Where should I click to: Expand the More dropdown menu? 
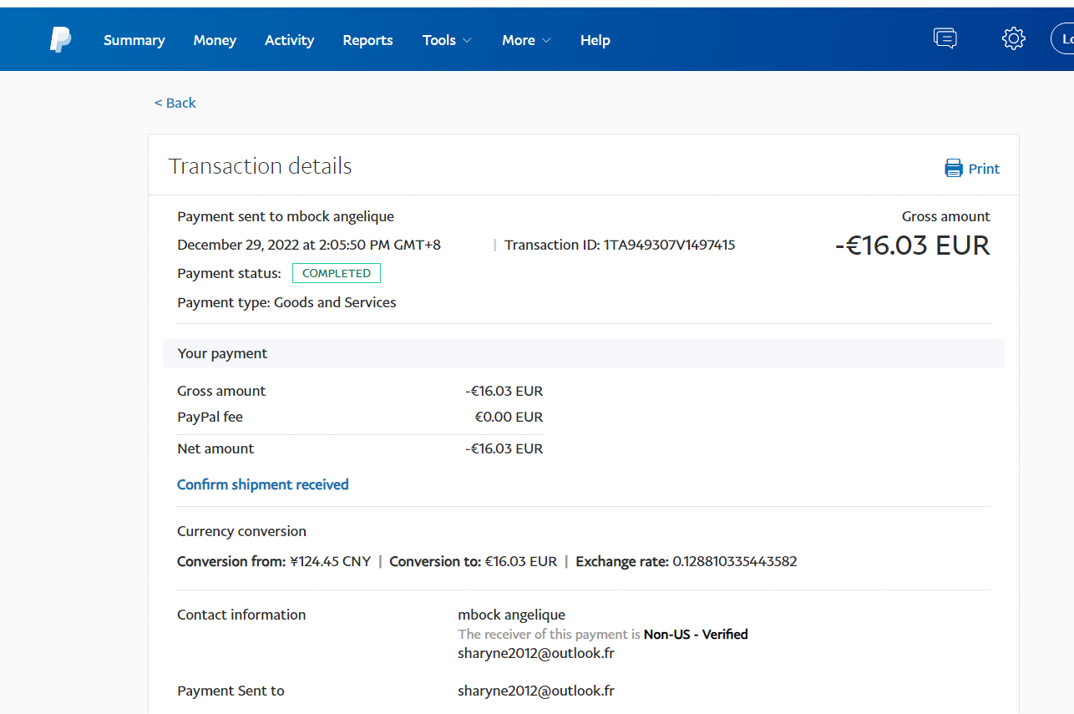coord(526,40)
